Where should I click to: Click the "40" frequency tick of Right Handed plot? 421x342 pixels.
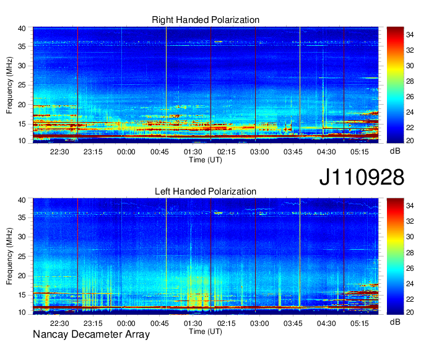[22, 28]
